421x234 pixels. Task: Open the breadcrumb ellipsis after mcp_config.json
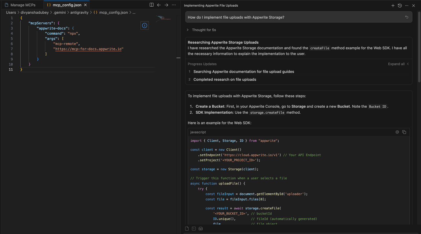point(134,12)
